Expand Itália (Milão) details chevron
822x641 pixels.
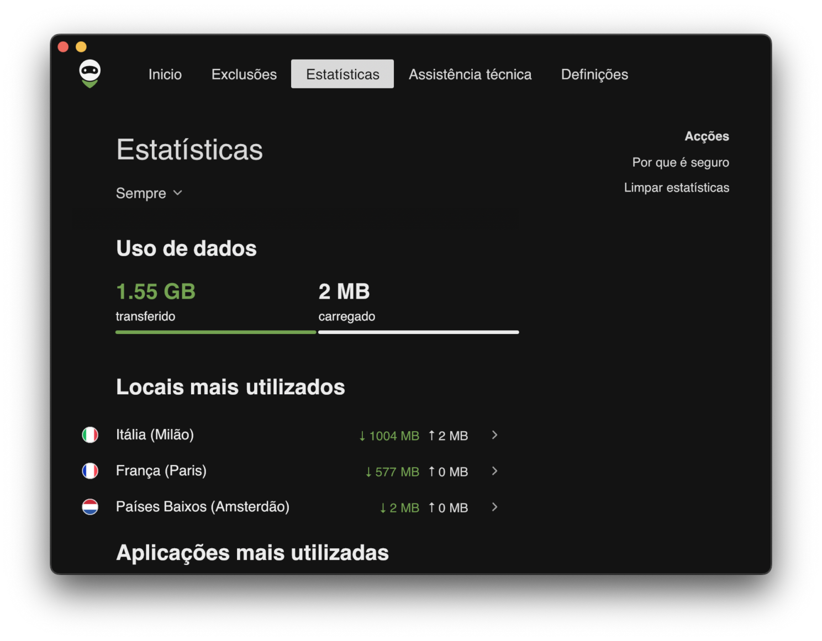click(x=494, y=435)
